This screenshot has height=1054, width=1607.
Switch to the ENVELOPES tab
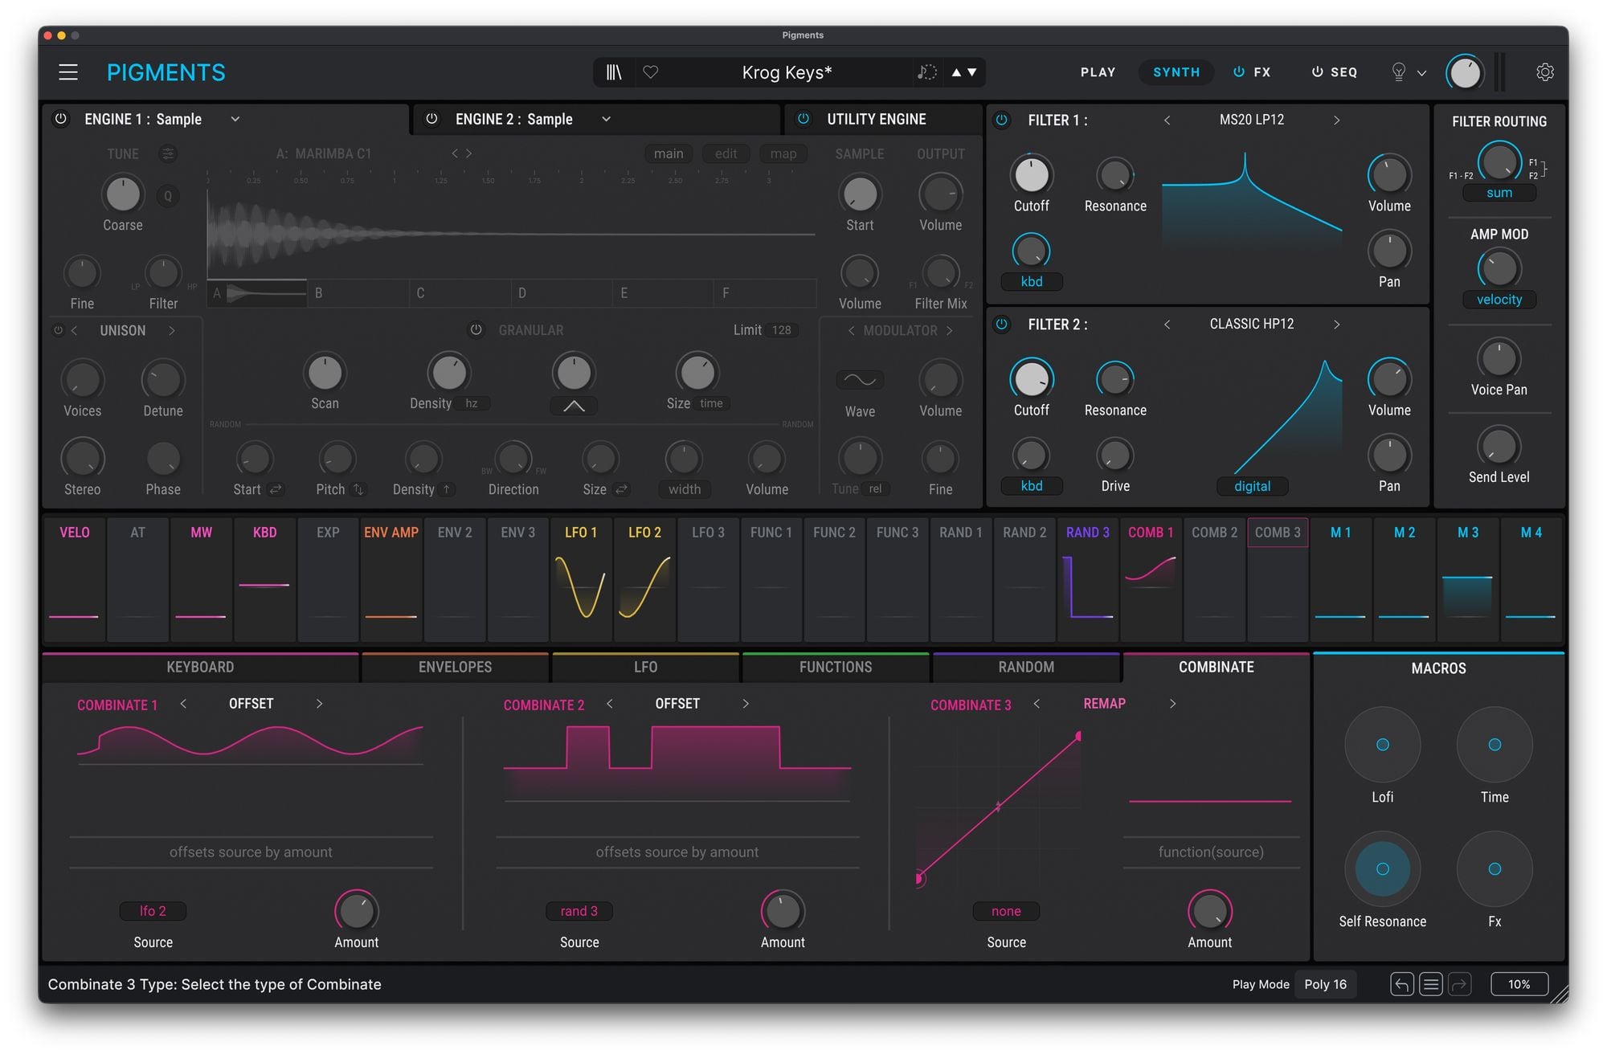coord(455,667)
